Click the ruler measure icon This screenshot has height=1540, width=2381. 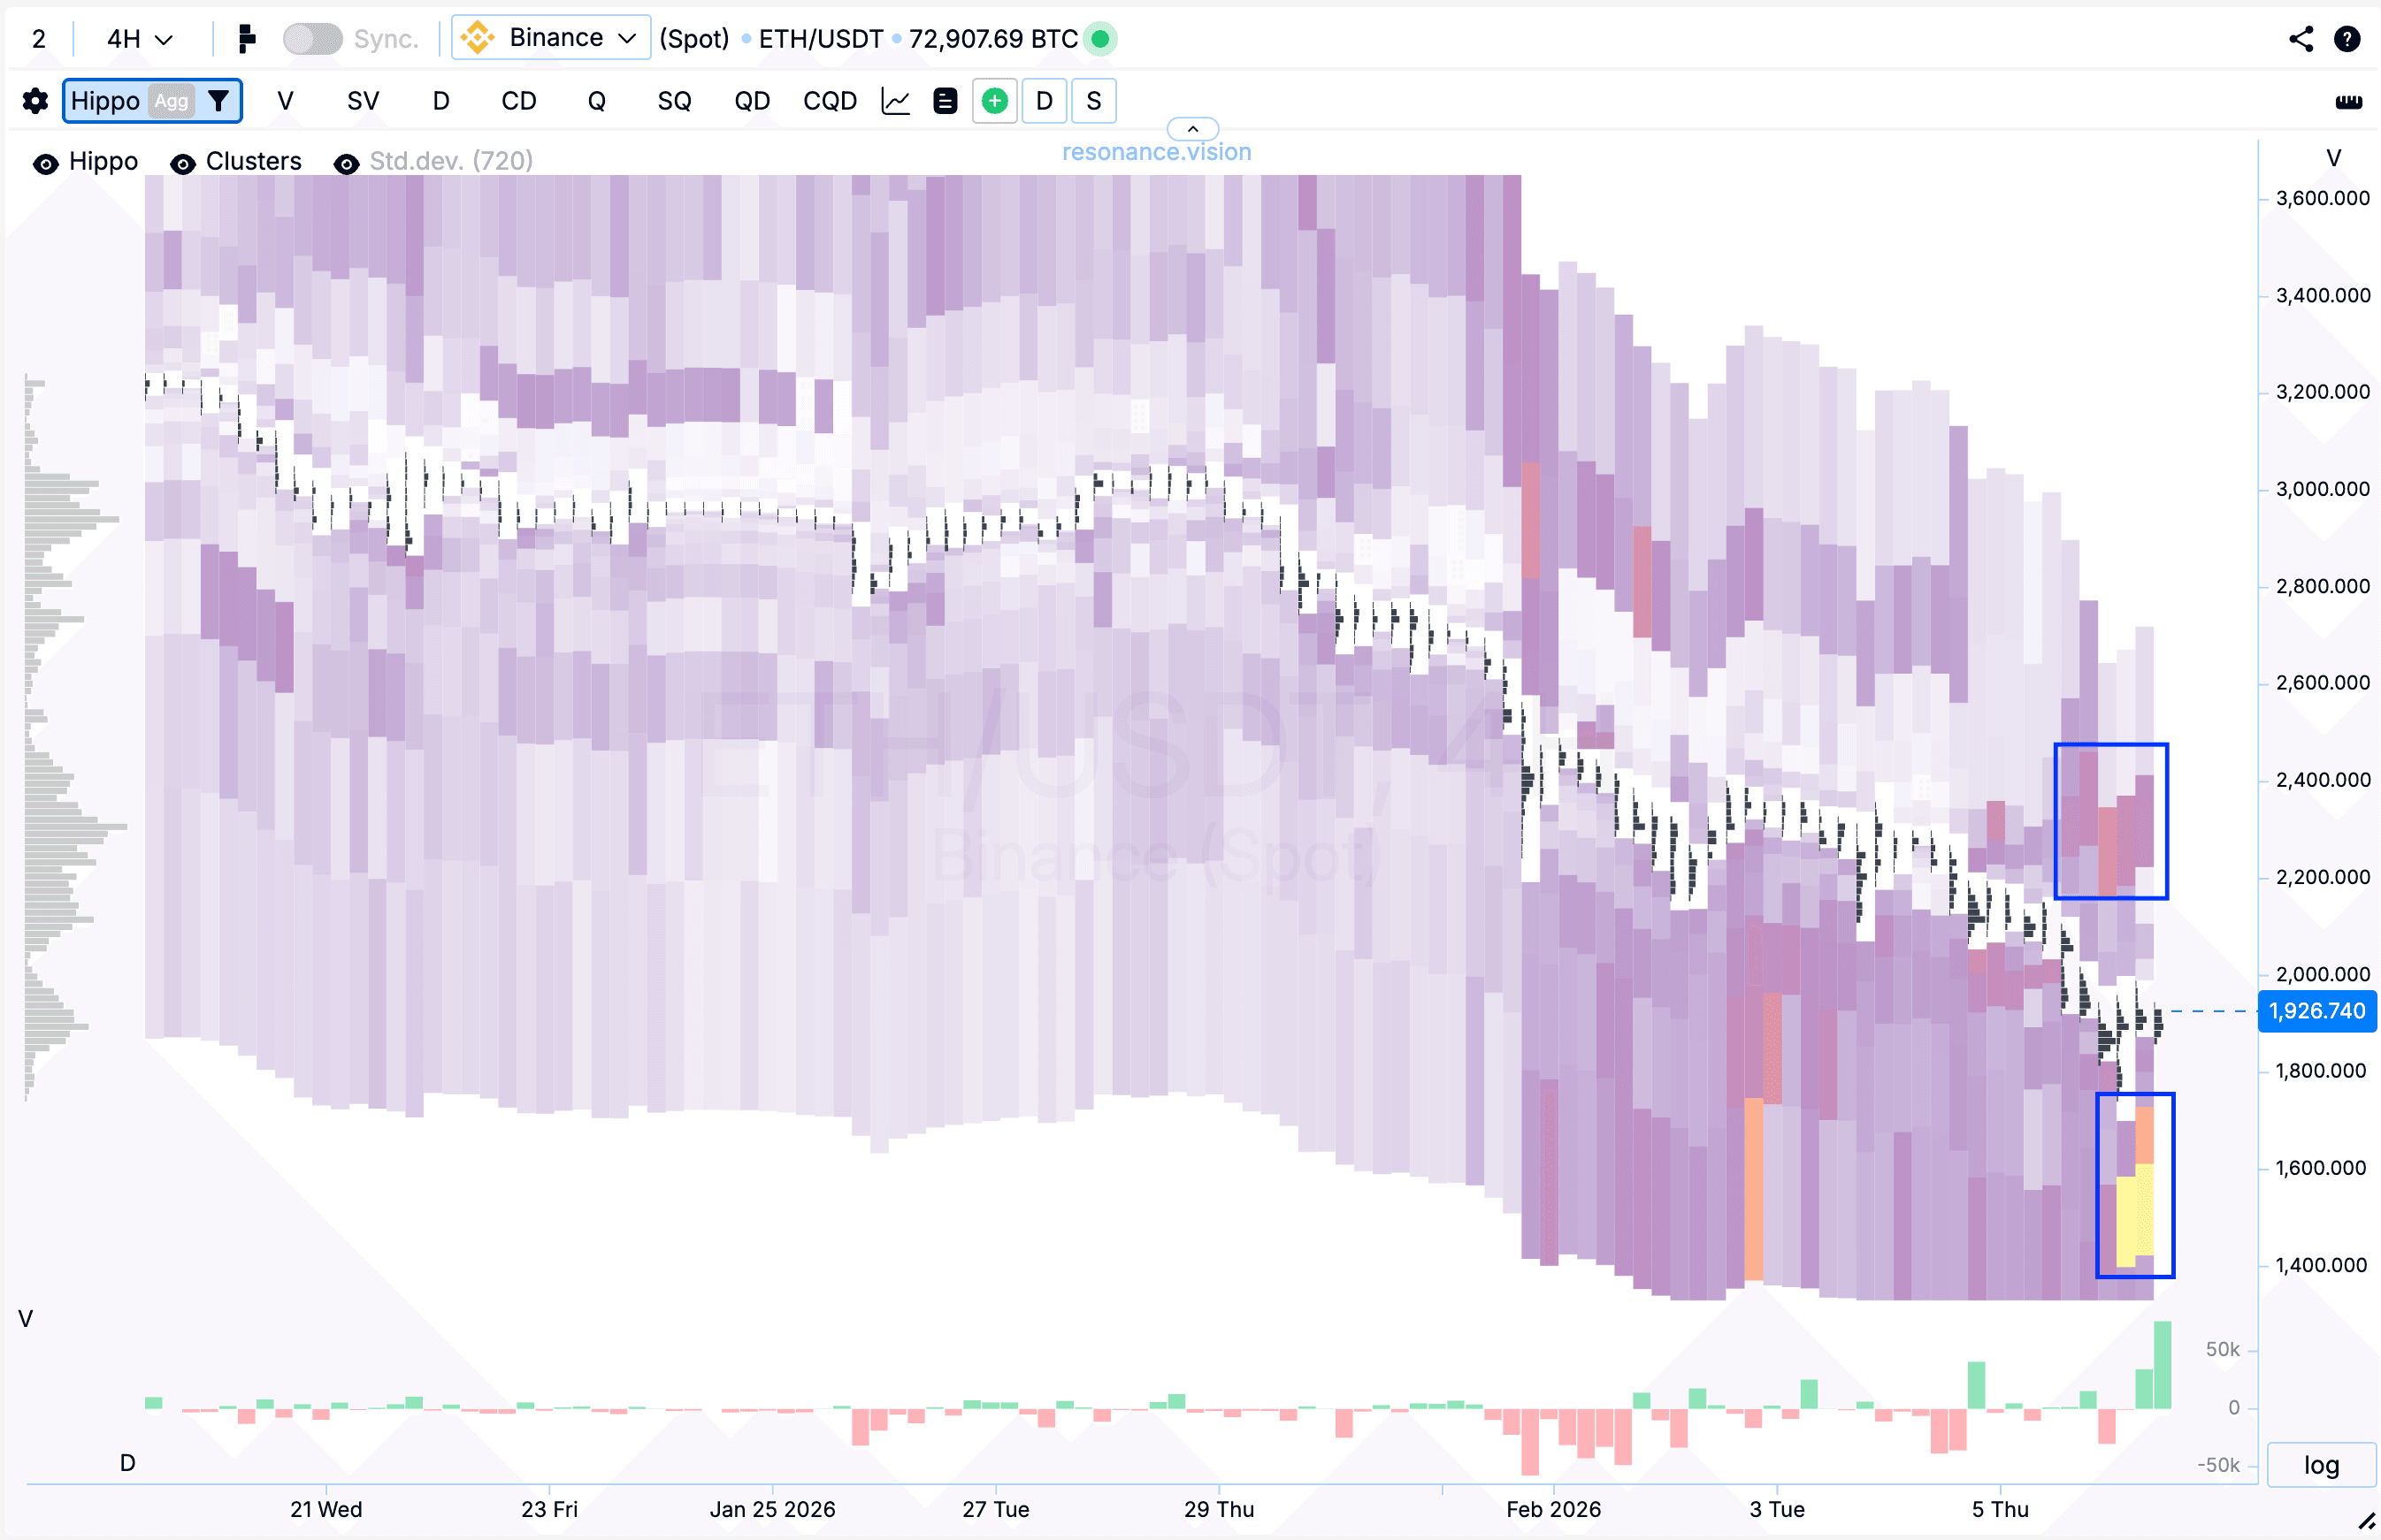(x=2348, y=101)
